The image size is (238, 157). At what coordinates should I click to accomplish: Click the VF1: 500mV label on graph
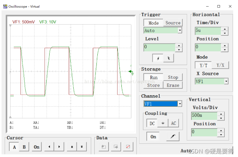23,22
